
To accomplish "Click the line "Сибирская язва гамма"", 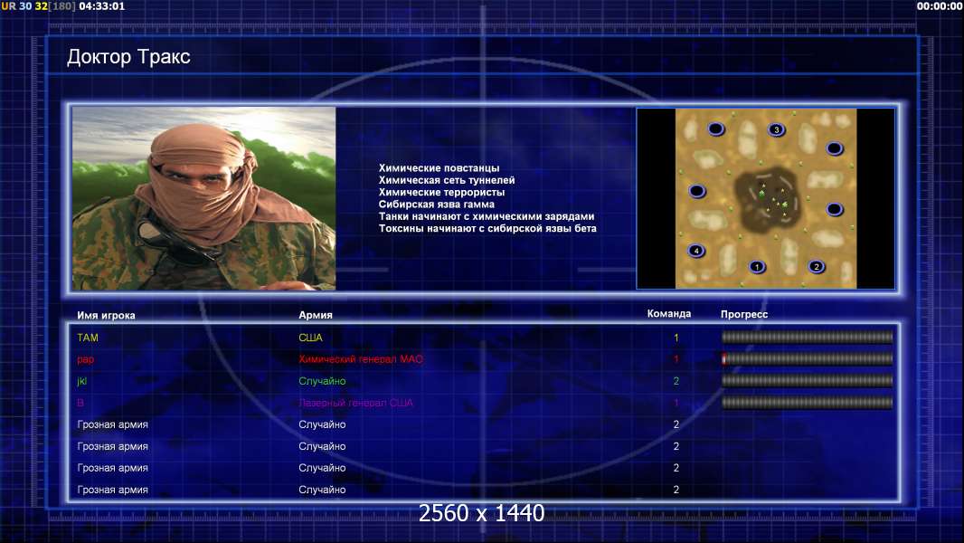I will coord(437,205).
